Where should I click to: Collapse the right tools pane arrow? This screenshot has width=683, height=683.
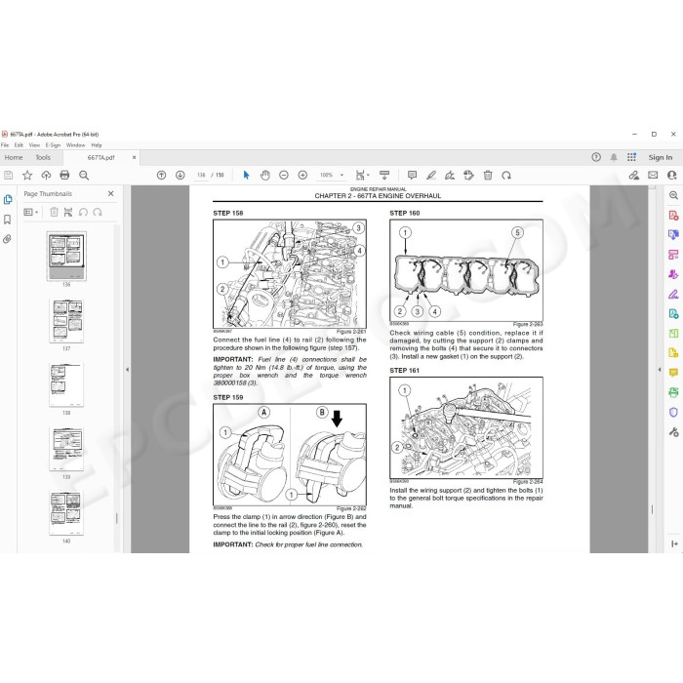pyautogui.click(x=660, y=370)
